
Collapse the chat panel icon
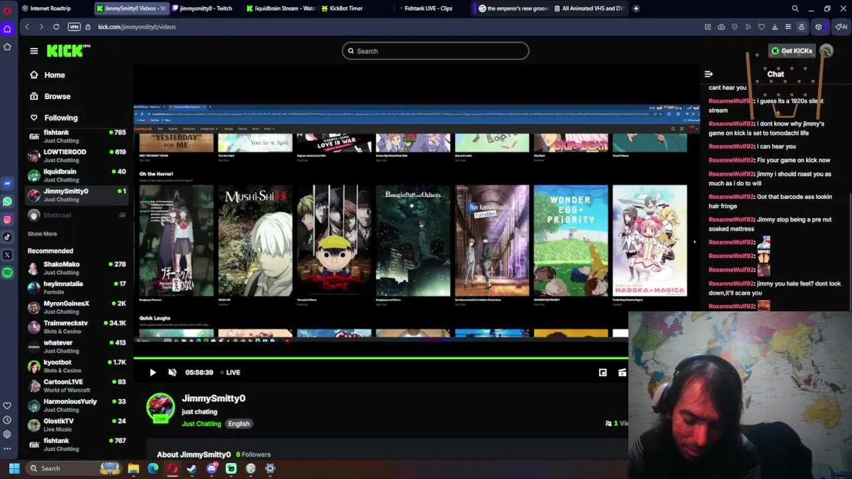click(x=709, y=74)
